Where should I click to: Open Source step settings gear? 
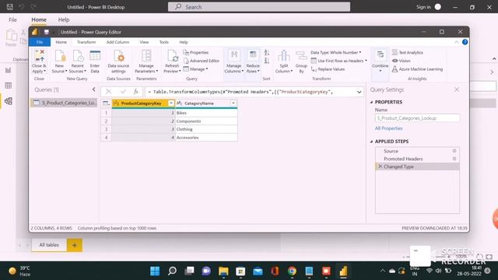[x=454, y=151]
